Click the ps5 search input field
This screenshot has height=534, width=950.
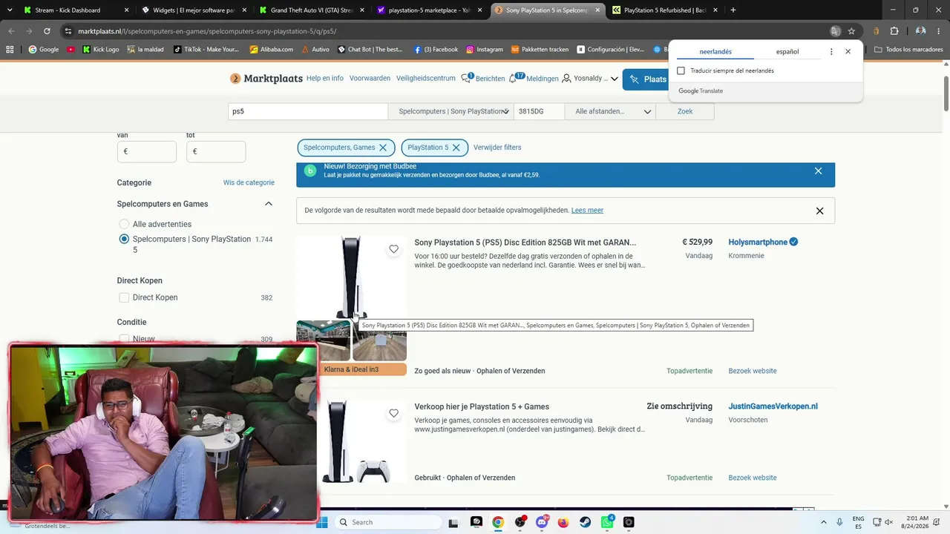pos(308,111)
